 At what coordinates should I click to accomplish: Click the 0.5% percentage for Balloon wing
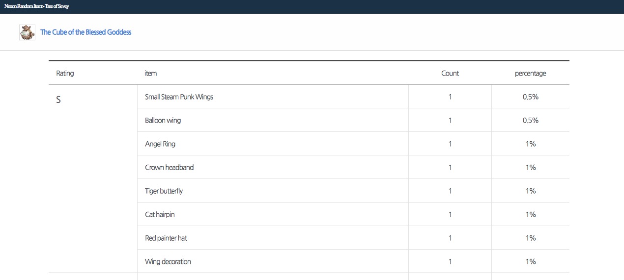(x=530, y=121)
